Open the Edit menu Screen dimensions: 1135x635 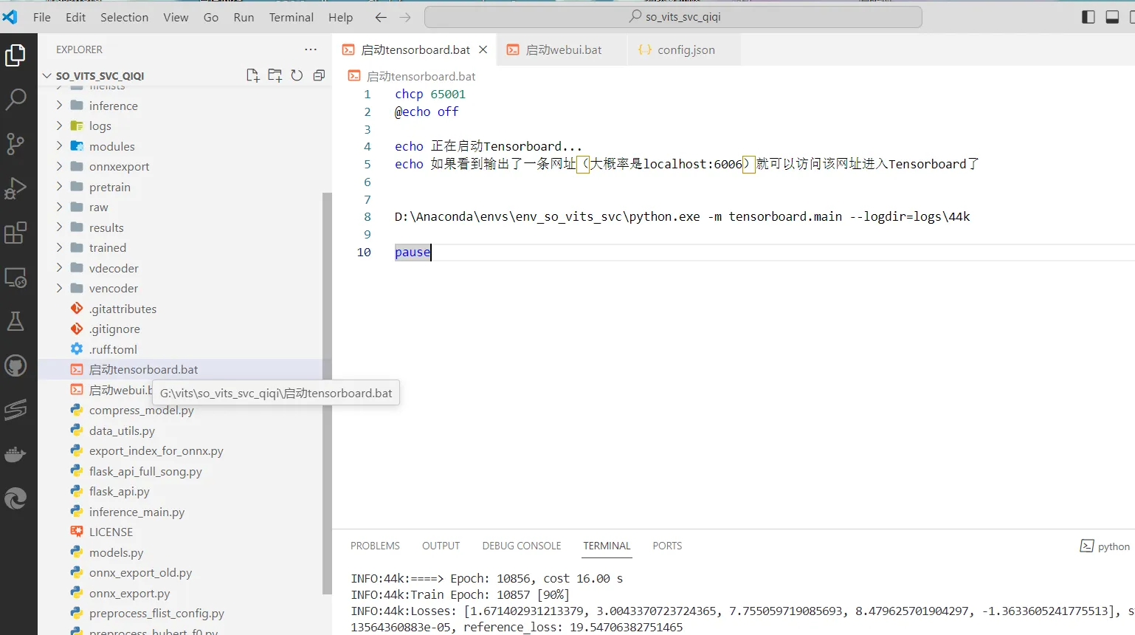pos(75,17)
